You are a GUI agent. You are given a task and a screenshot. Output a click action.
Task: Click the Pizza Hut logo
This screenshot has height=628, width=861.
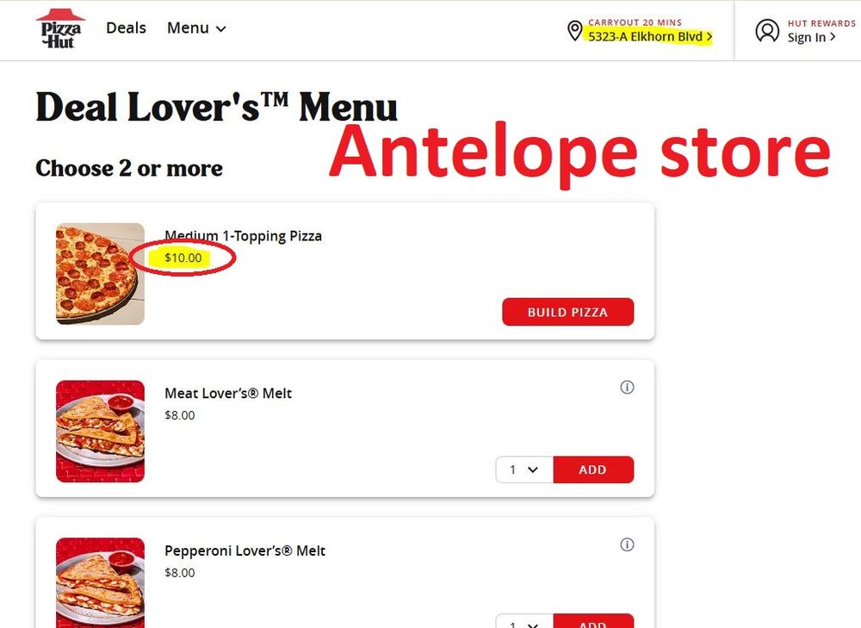click(59, 28)
